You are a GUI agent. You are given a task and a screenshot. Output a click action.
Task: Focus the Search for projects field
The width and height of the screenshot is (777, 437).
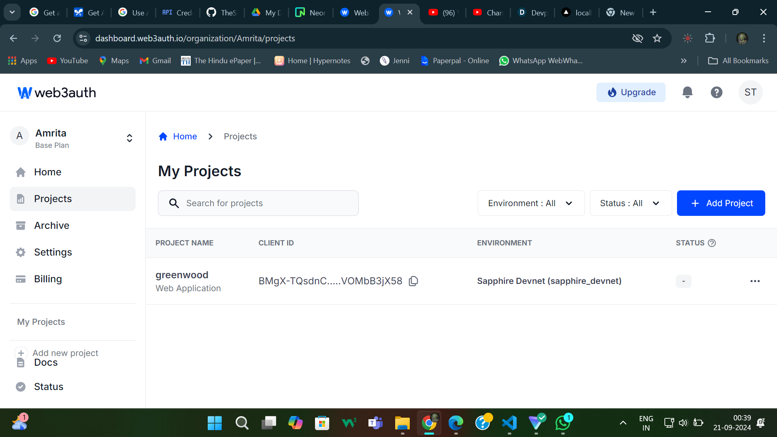pos(258,203)
